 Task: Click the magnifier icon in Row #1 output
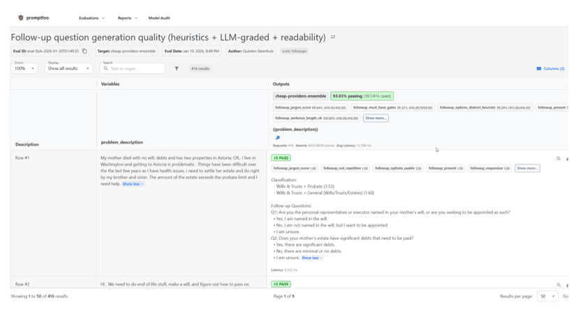pos(558,158)
